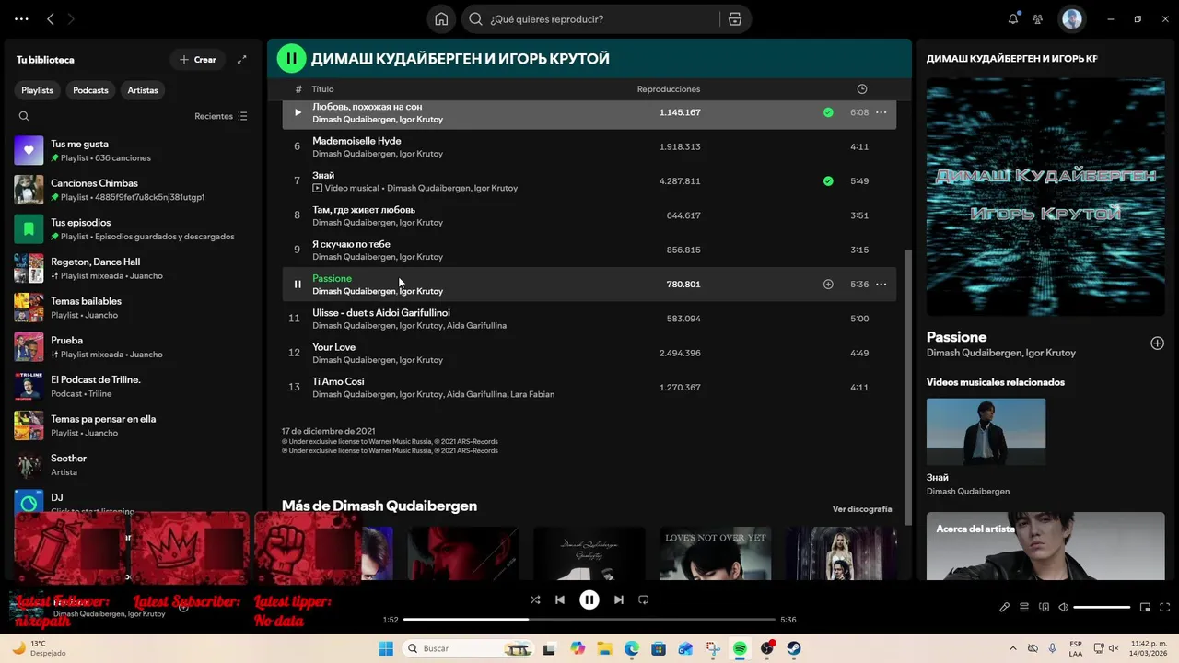Open Más de Dimash Qudaibergen heading

click(379, 506)
